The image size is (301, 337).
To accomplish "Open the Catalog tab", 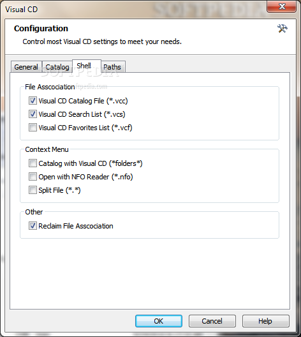I will point(57,67).
